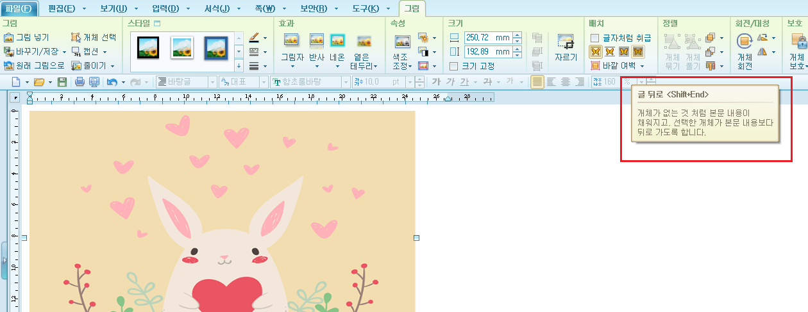Save document with floppy disk icon

(62, 82)
